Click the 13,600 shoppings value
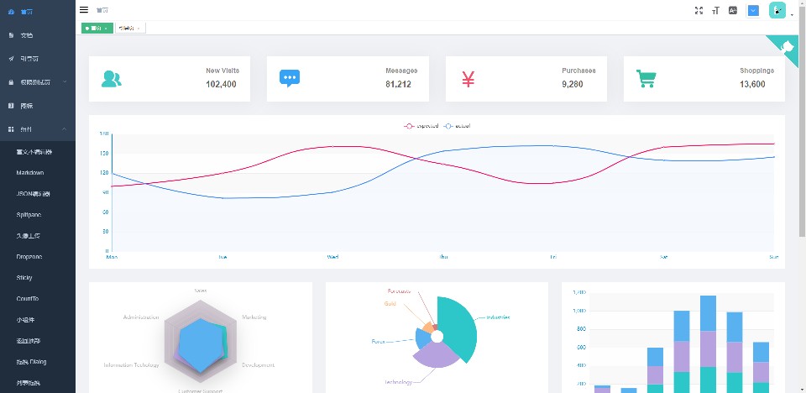The height and width of the screenshot is (393, 806). 752,84
